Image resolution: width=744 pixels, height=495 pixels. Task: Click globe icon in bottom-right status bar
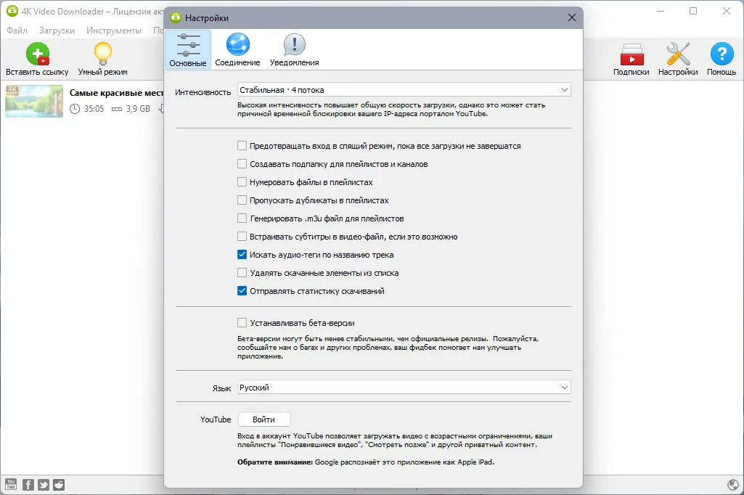click(x=732, y=485)
